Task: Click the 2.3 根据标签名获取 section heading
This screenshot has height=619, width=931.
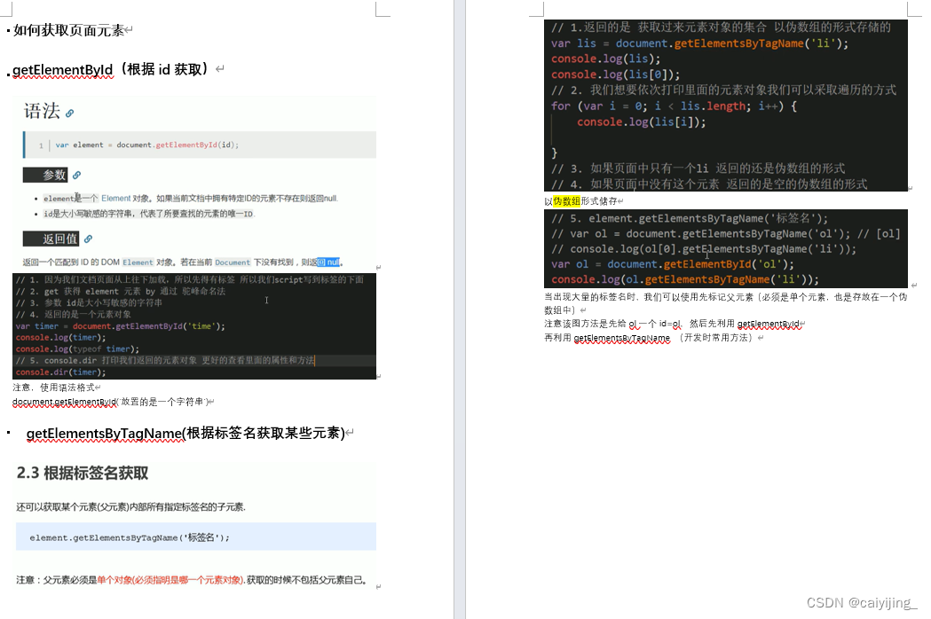Action: [x=118, y=474]
